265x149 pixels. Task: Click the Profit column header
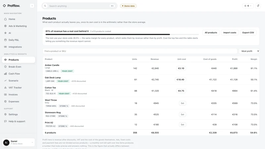[x=235, y=59]
